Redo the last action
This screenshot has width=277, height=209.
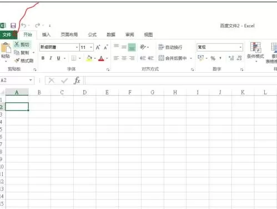tap(38, 25)
